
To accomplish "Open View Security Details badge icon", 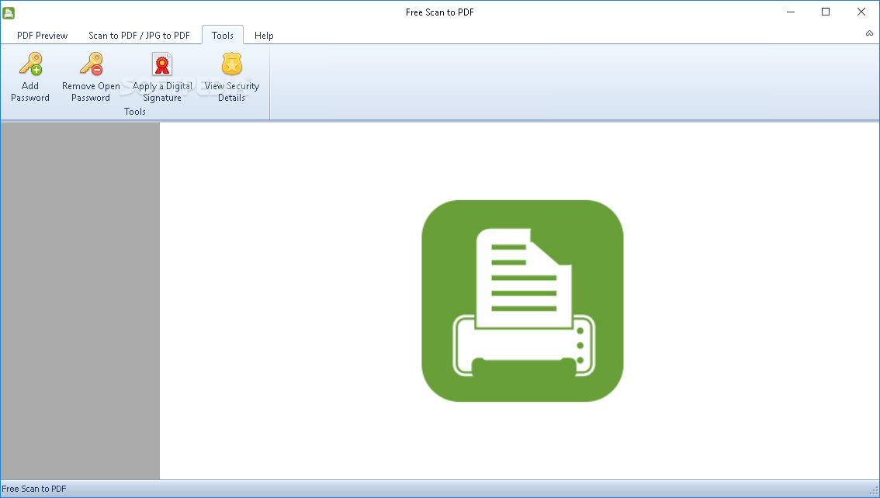I will 232,64.
